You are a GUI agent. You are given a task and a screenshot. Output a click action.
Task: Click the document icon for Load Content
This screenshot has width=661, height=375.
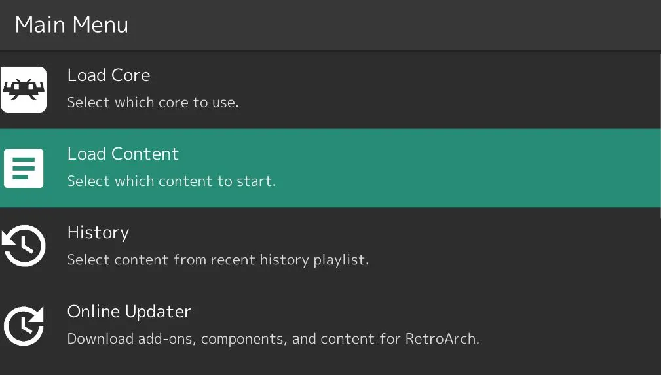coord(24,168)
